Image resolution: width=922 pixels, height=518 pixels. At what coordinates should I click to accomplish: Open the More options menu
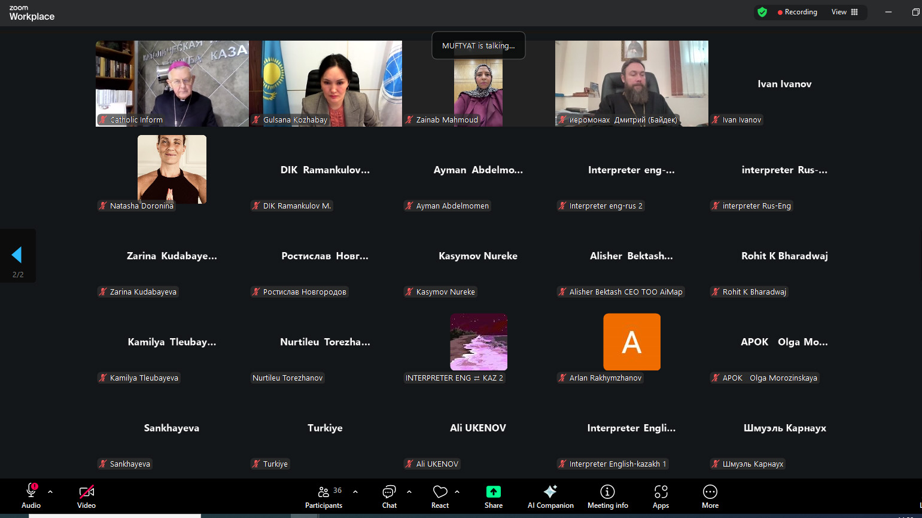(710, 496)
